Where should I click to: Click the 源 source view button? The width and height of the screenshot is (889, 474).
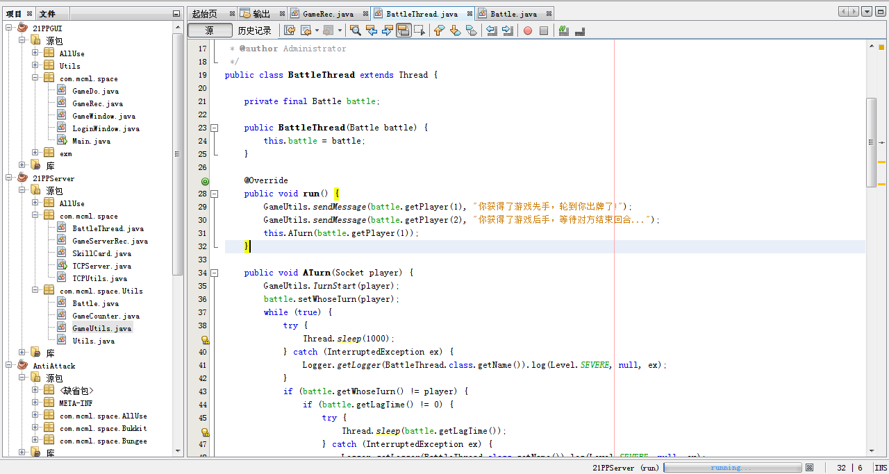210,31
